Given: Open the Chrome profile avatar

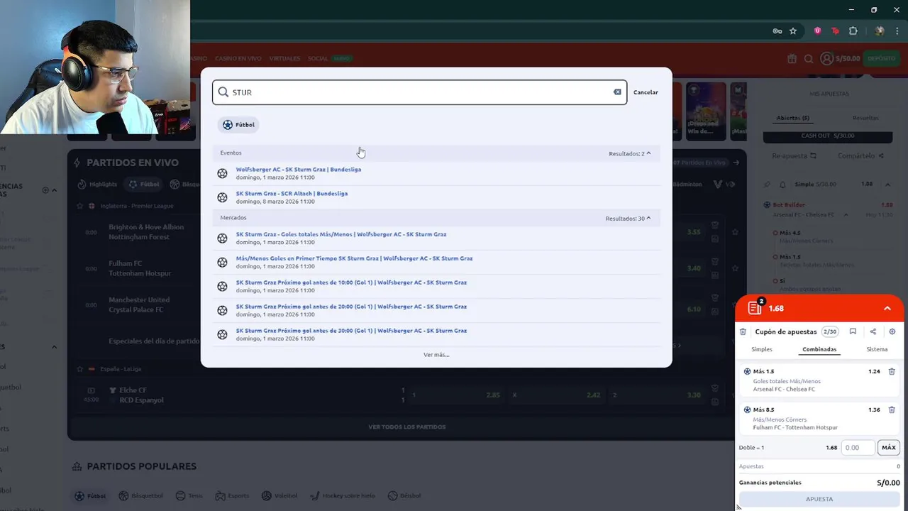Looking at the screenshot, I should [x=880, y=31].
